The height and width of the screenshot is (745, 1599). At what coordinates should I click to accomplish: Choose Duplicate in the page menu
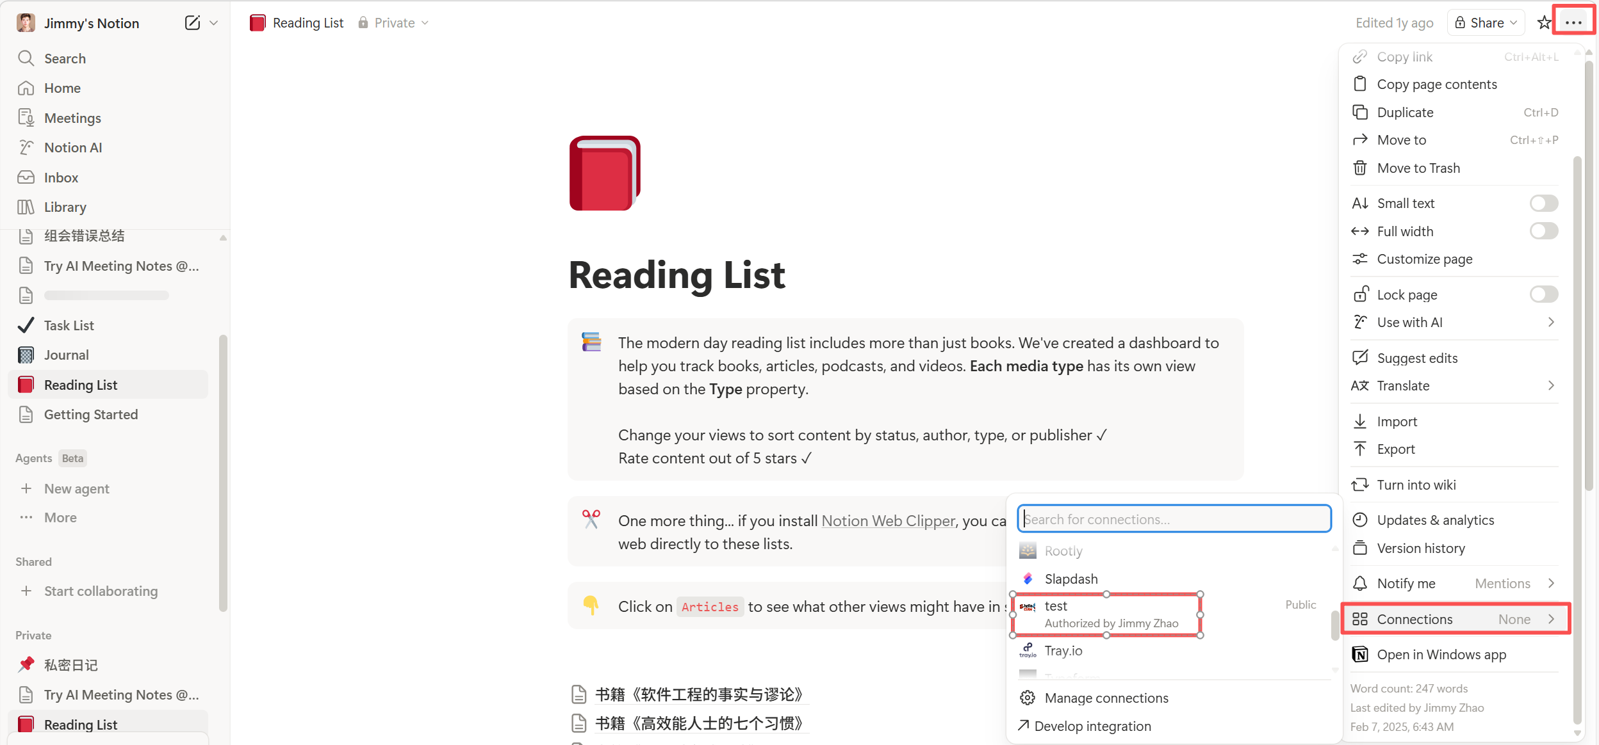click(1406, 112)
